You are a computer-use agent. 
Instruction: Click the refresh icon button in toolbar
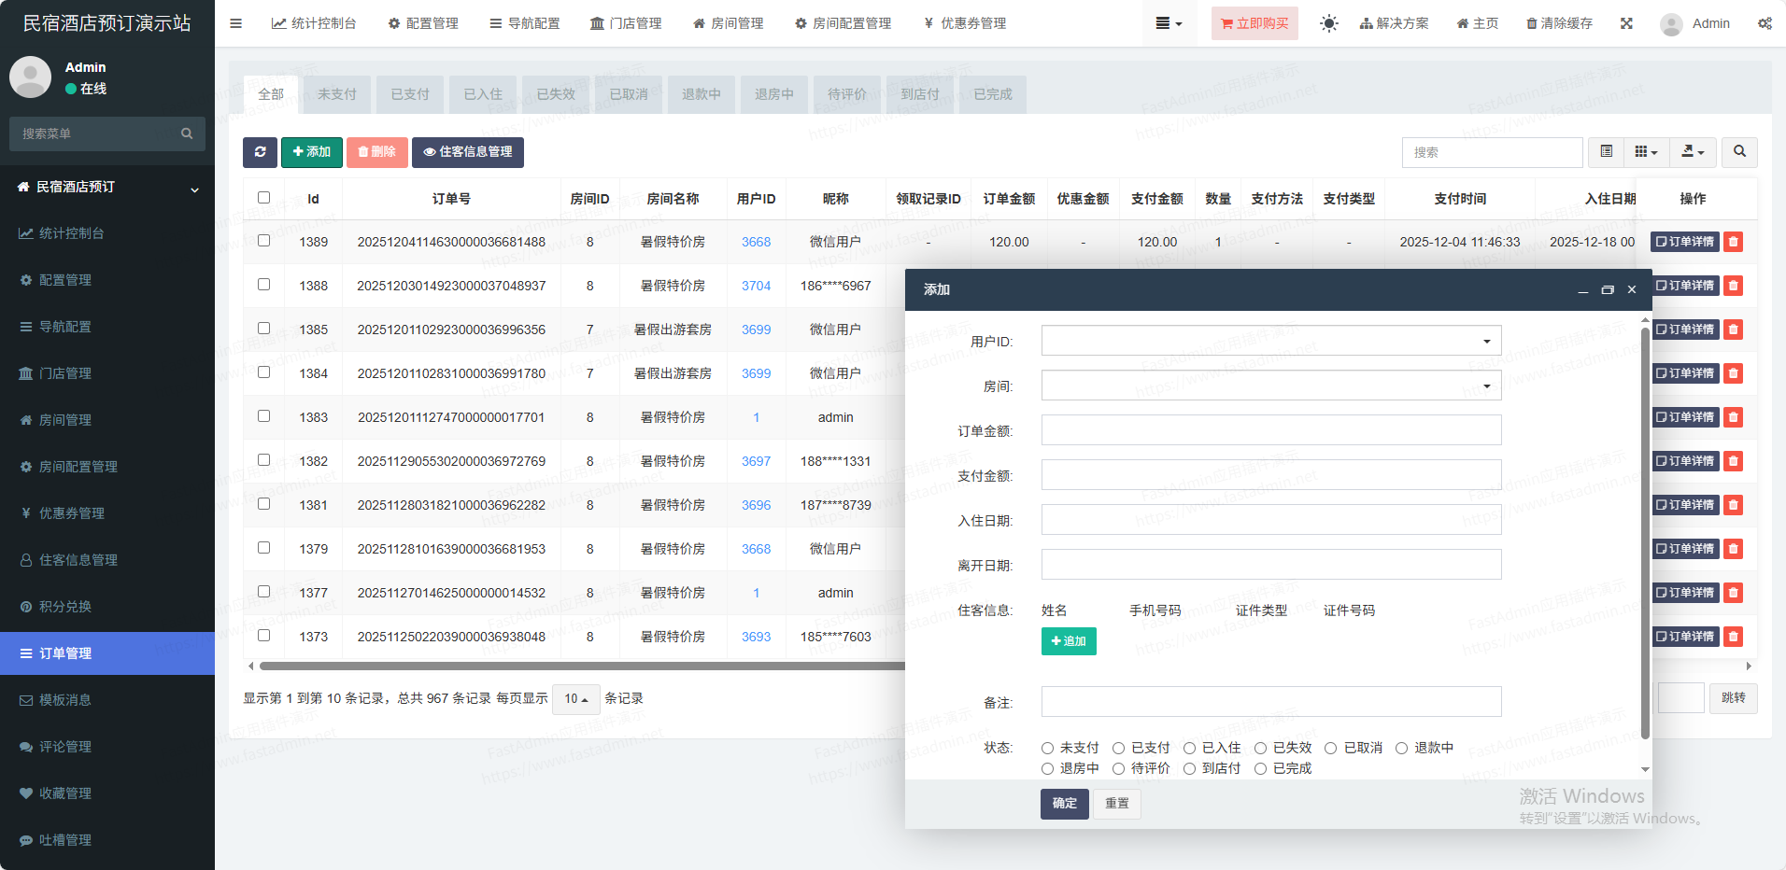coord(260,152)
